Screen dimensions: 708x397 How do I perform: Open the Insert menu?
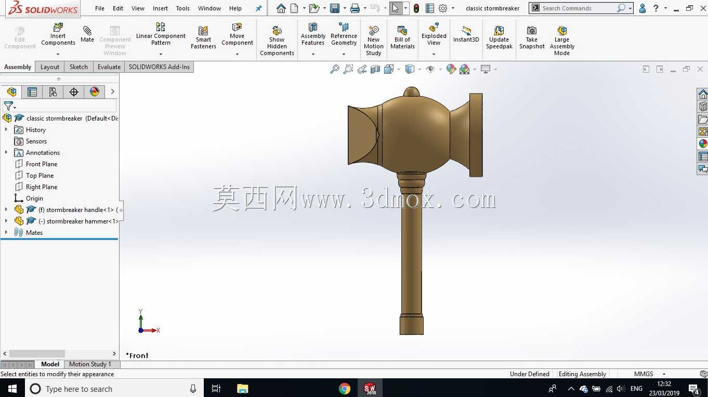pyautogui.click(x=160, y=8)
